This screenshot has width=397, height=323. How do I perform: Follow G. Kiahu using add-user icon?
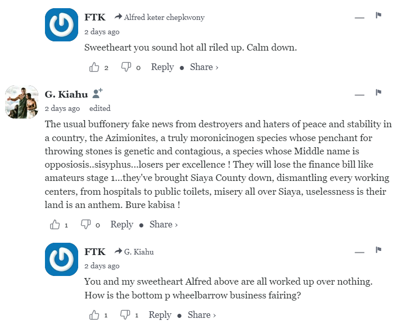point(98,94)
